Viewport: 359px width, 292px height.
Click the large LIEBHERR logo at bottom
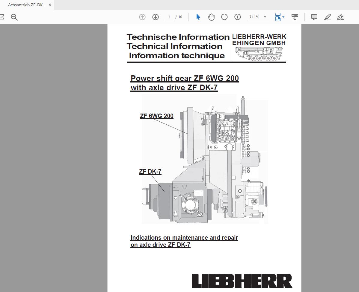[x=242, y=281]
